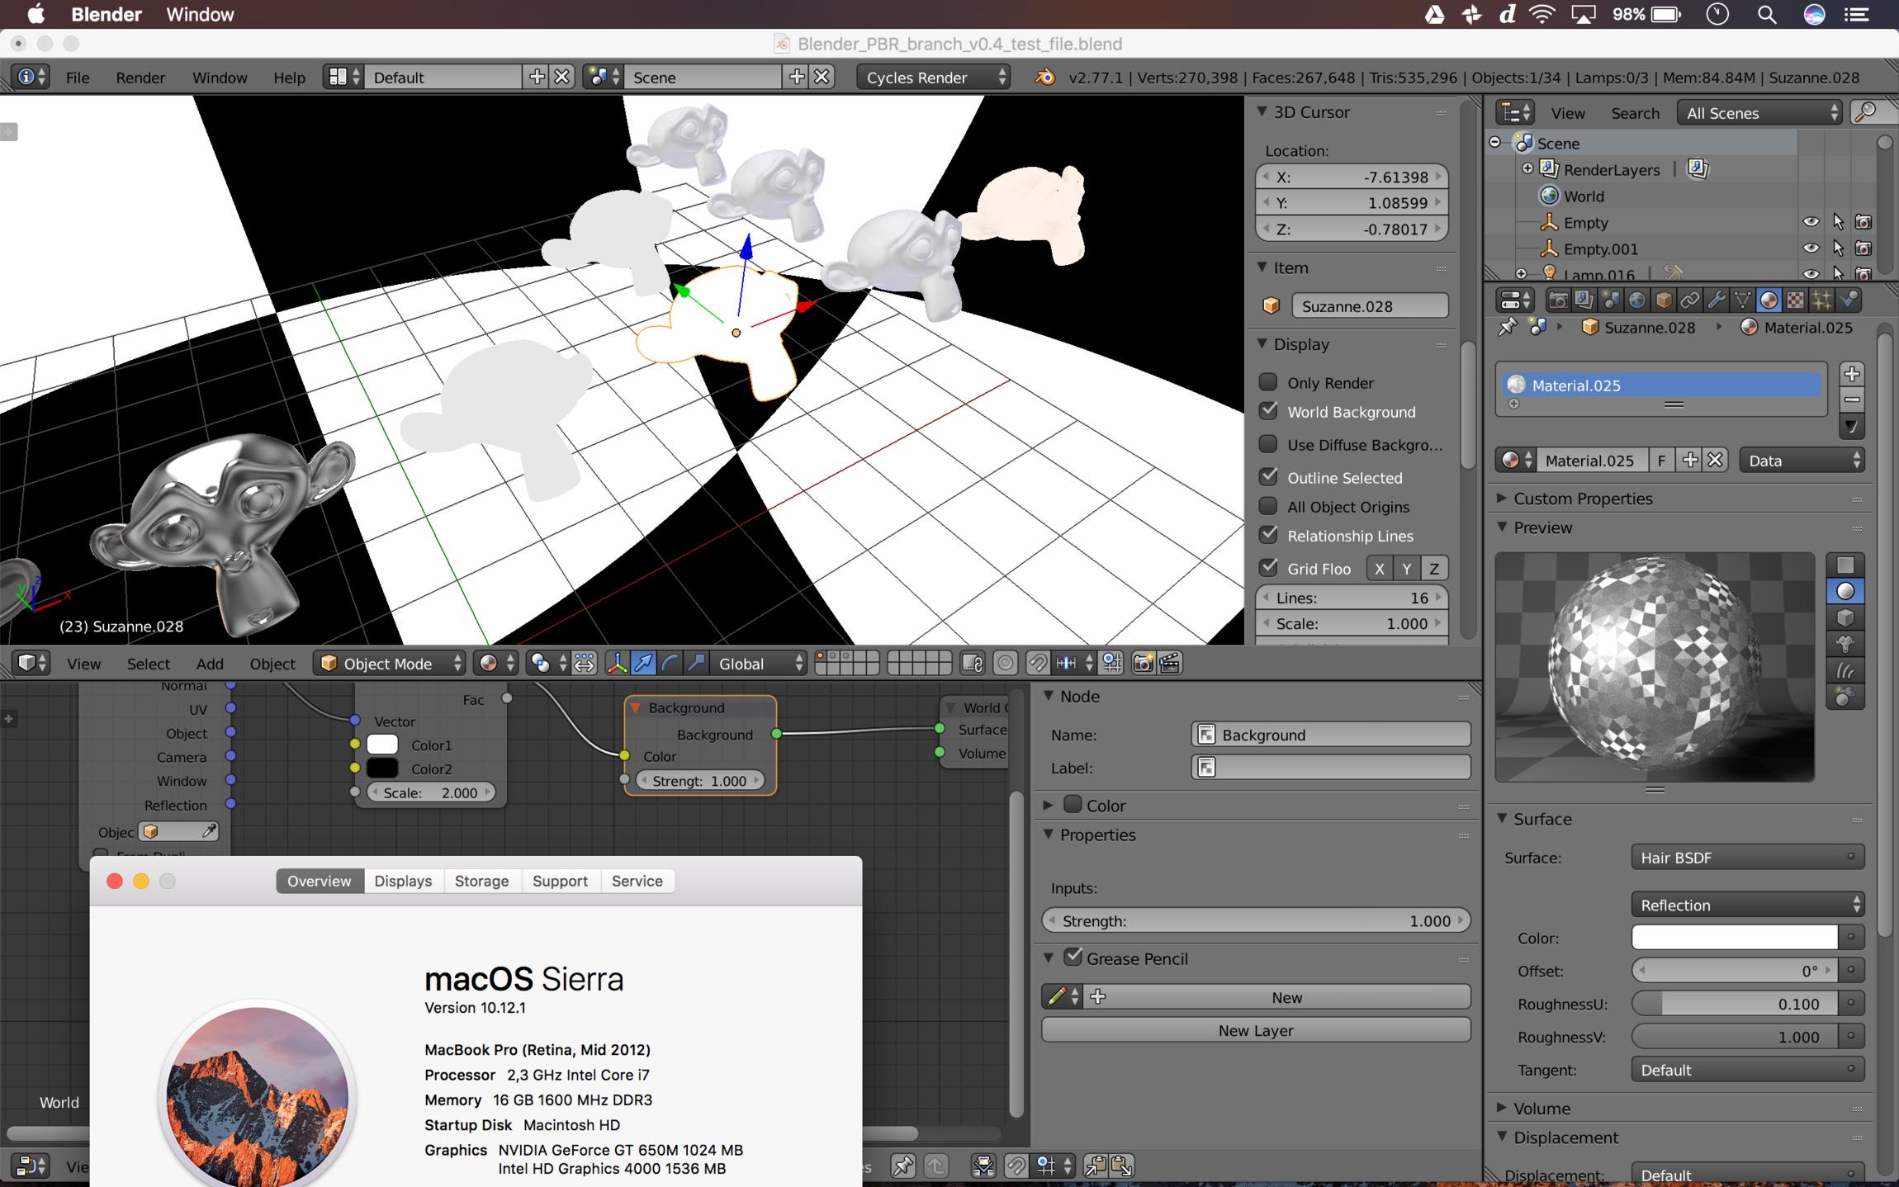Open the Object Mode dropdown
The image size is (1899, 1187).
click(x=389, y=663)
